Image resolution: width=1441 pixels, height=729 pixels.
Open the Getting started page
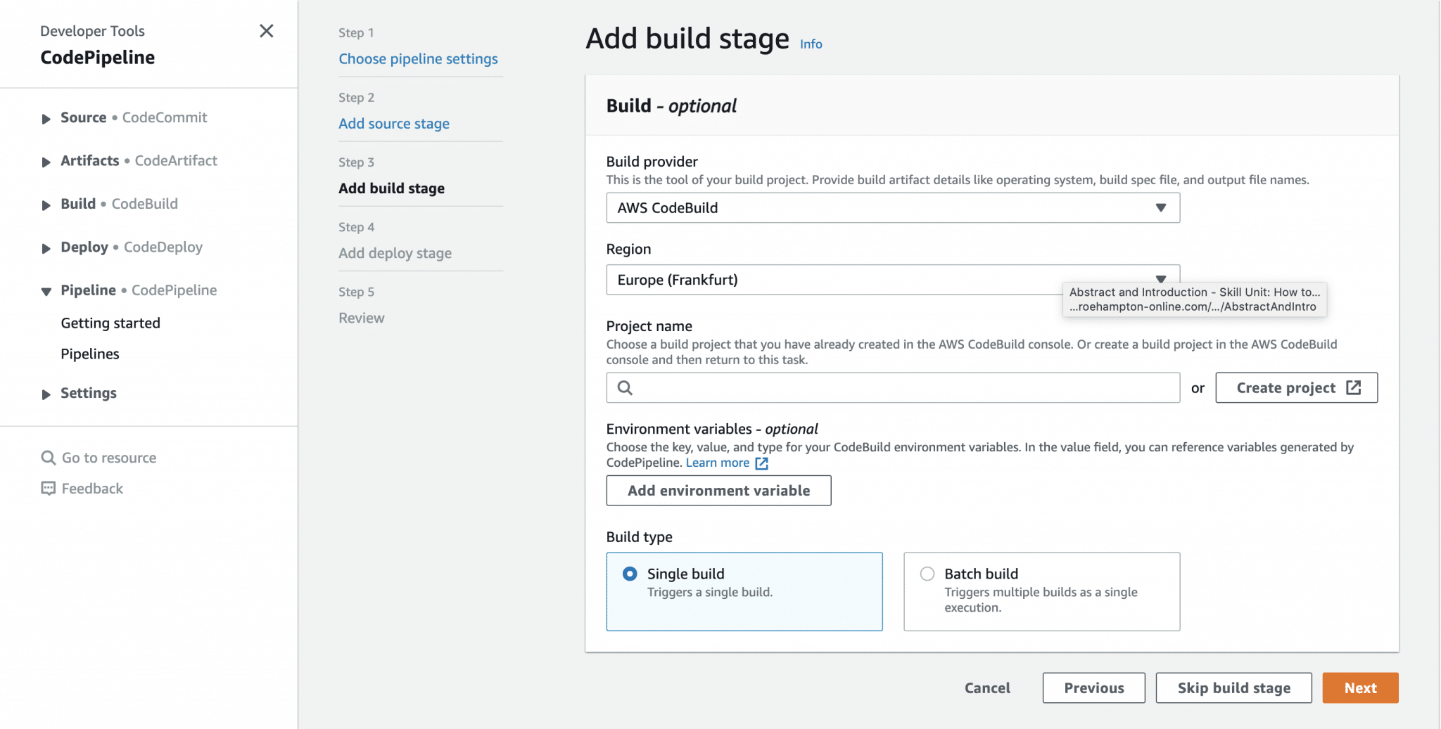coord(110,323)
